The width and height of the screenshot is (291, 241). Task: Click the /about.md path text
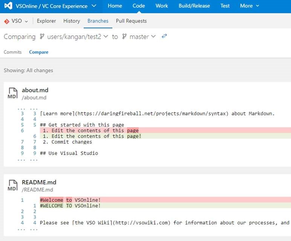click(34, 97)
